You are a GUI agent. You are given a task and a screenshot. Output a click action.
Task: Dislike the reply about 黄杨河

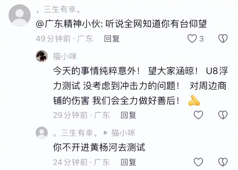(x=223, y=162)
